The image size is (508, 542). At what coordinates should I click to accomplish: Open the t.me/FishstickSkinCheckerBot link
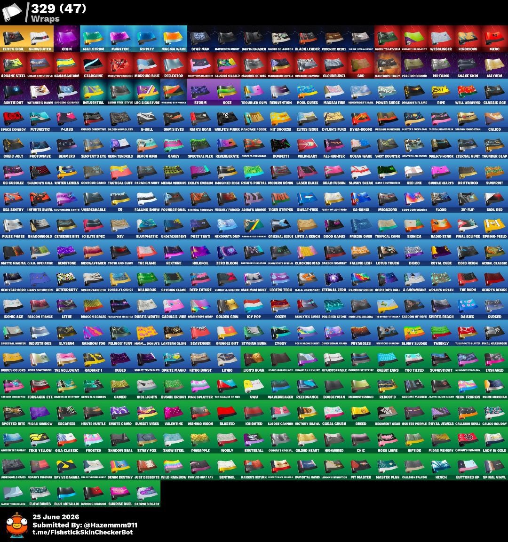83,532
